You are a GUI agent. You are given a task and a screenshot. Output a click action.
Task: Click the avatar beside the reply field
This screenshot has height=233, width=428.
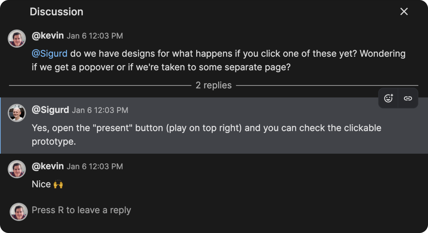19,212
